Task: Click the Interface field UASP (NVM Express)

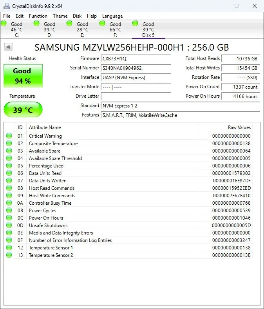Action: 136,78
